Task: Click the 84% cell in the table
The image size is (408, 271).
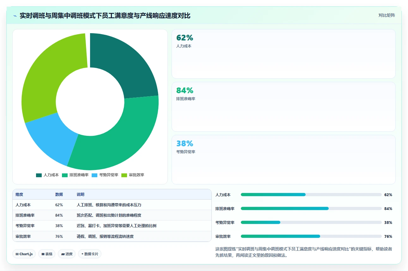Action: tap(59, 215)
